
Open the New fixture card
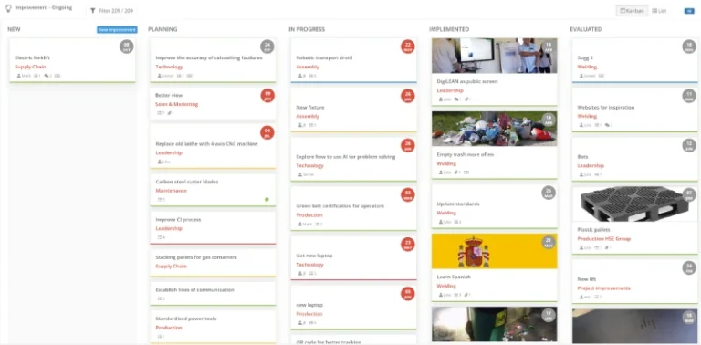[310, 108]
